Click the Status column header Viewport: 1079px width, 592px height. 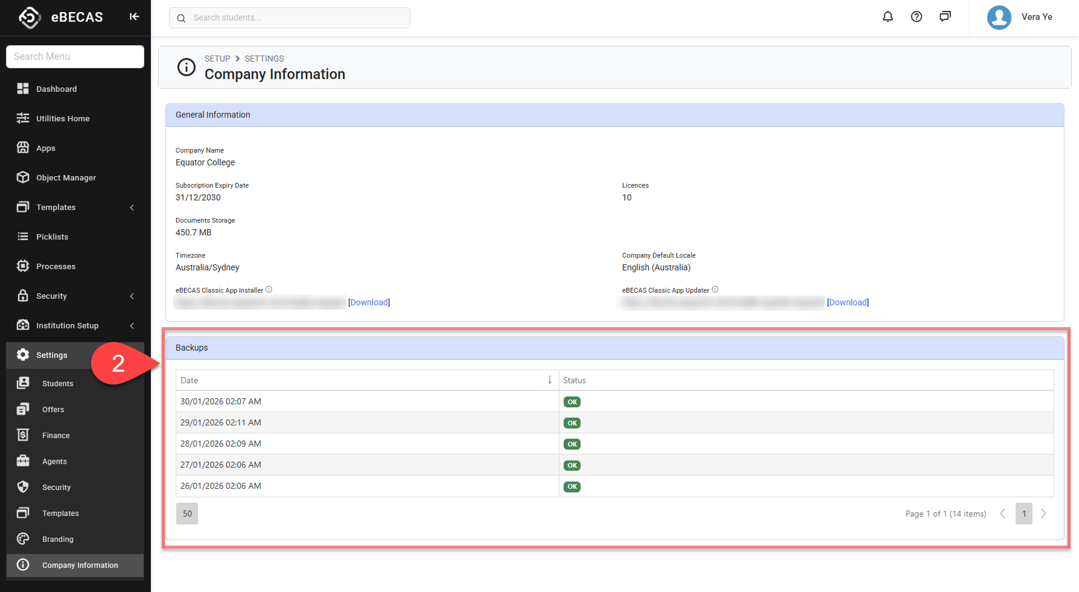pos(575,380)
